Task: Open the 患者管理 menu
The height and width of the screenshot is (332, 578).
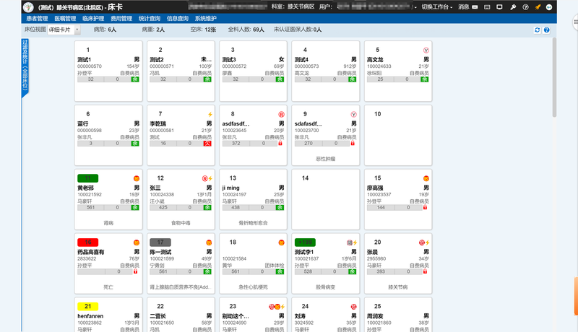Action: 37,18
